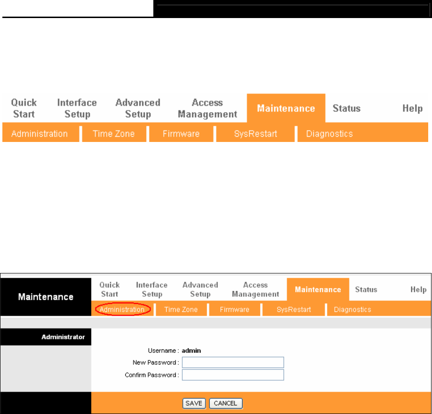The height and width of the screenshot is (414, 432).
Task: Open Status in the enlarged menu figure
Action: coord(347,108)
